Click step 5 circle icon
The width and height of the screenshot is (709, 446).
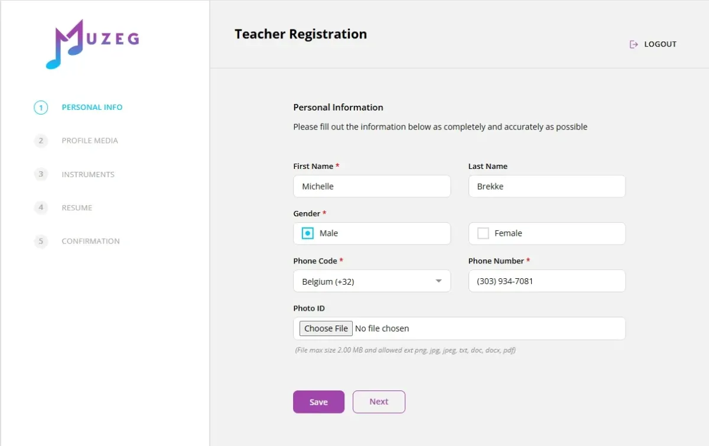click(x=41, y=241)
